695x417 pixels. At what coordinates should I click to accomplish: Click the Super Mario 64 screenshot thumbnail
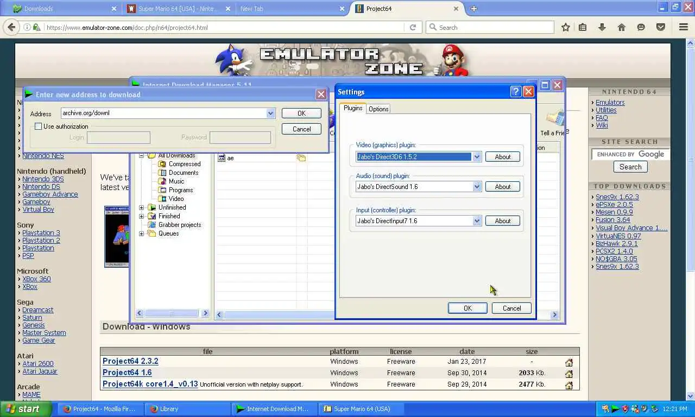click(x=117, y=236)
